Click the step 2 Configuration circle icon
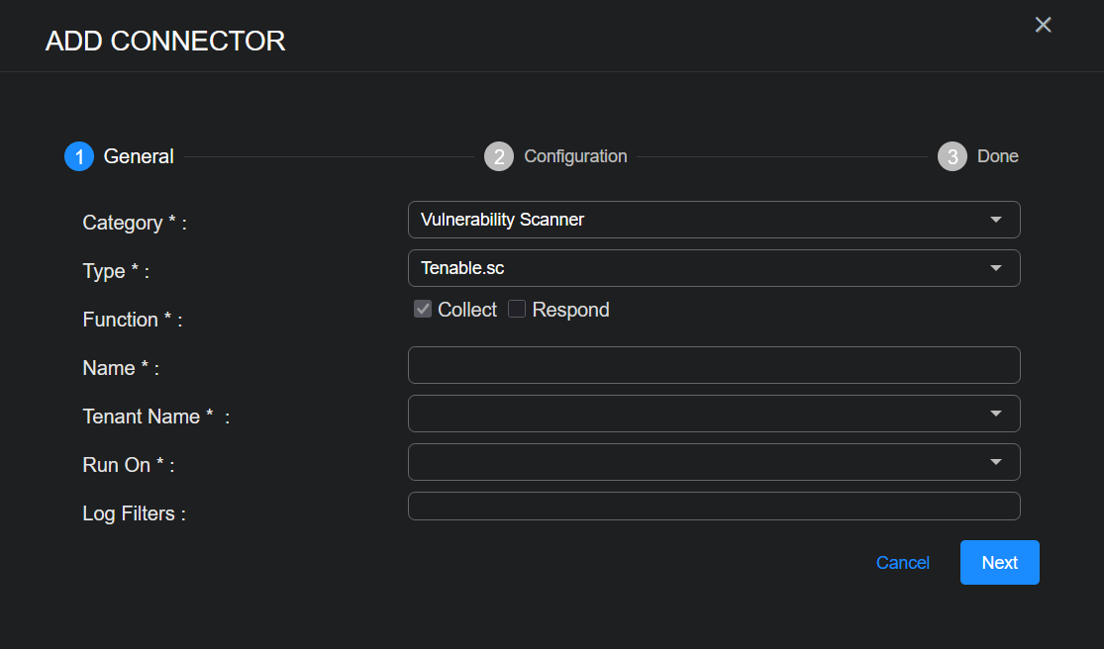Viewport: 1104px width, 649px height. point(499,156)
